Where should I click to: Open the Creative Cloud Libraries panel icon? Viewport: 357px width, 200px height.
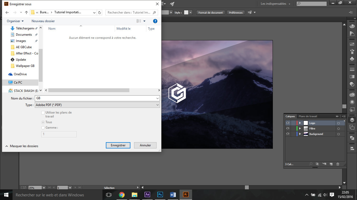tap(352, 95)
